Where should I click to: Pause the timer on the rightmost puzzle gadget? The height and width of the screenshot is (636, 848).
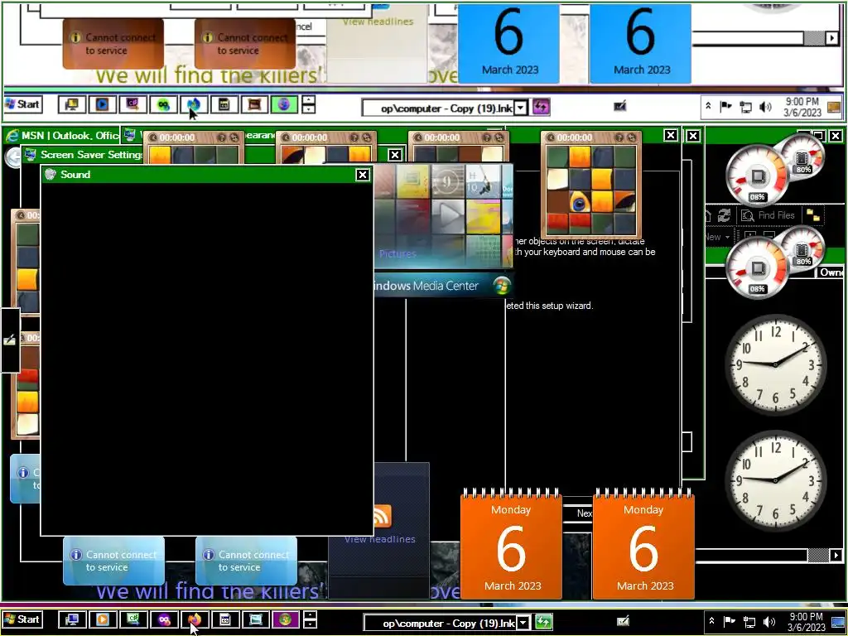coord(550,137)
